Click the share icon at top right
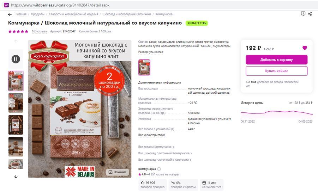This screenshot has width=318, height=192. tap(310, 14)
